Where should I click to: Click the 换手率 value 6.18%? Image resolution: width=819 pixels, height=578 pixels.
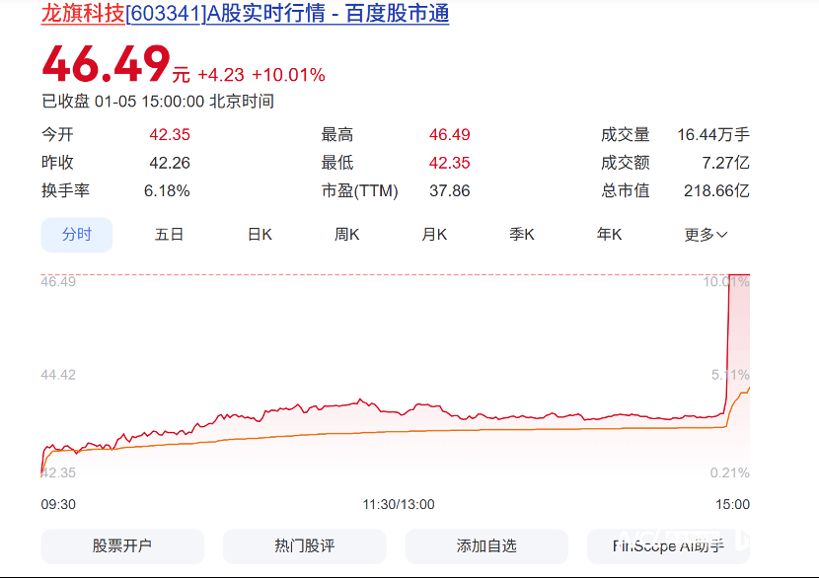pyautogui.click(x=167, y=191)
